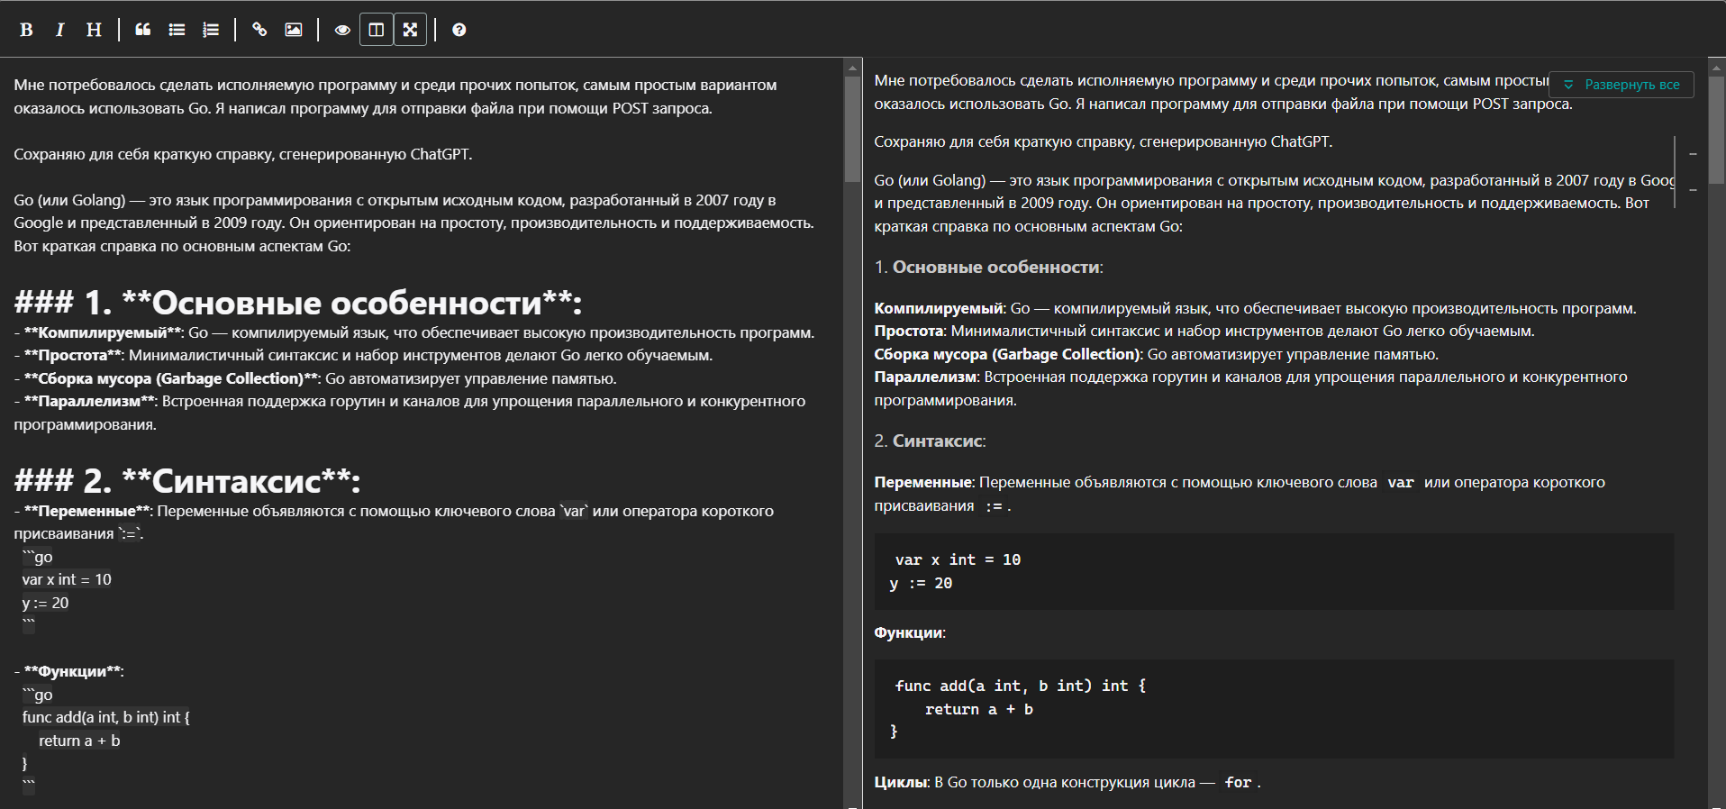Click the '- **Простота**' line in the editor
Viewport: 1726px width, 809px height.
tap(363, 355)
